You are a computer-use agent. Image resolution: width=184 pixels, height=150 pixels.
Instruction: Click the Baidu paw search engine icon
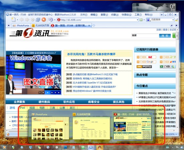(148, 20)
